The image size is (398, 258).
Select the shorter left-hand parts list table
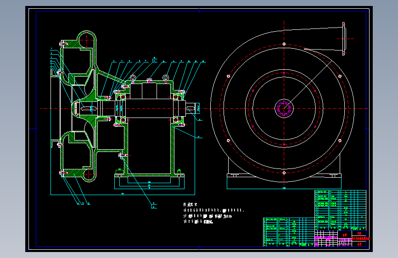click(x=289, y=232)
